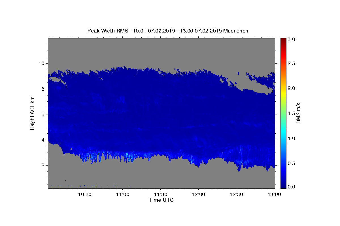Click the 'RMS m/s' colorbar title
Viewport: 340px width, 226px height.
tap(298, 113)
